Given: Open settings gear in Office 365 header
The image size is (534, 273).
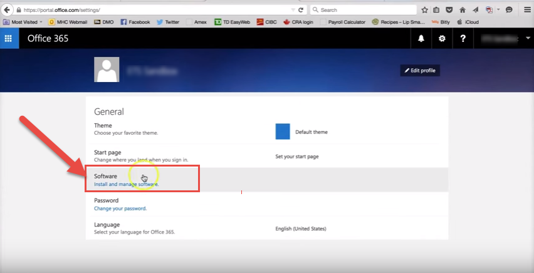Looking at the screenshot, I should click(x=442, y=38).
